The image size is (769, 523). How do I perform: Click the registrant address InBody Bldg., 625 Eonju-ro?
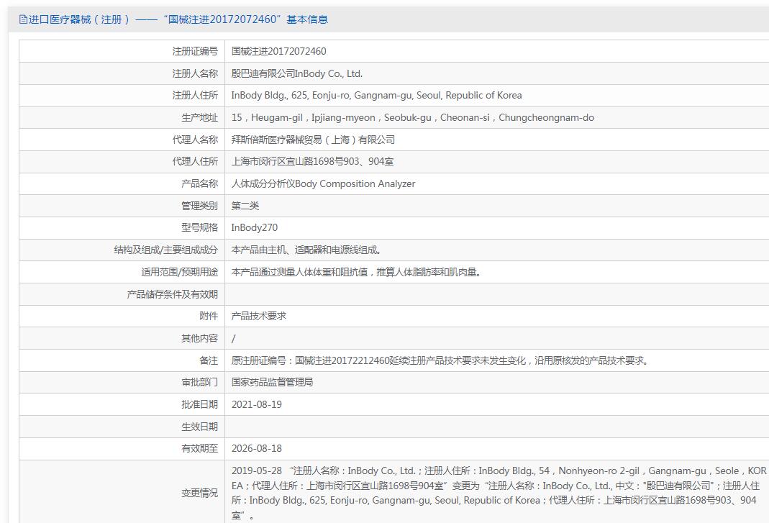click(376, 95)
